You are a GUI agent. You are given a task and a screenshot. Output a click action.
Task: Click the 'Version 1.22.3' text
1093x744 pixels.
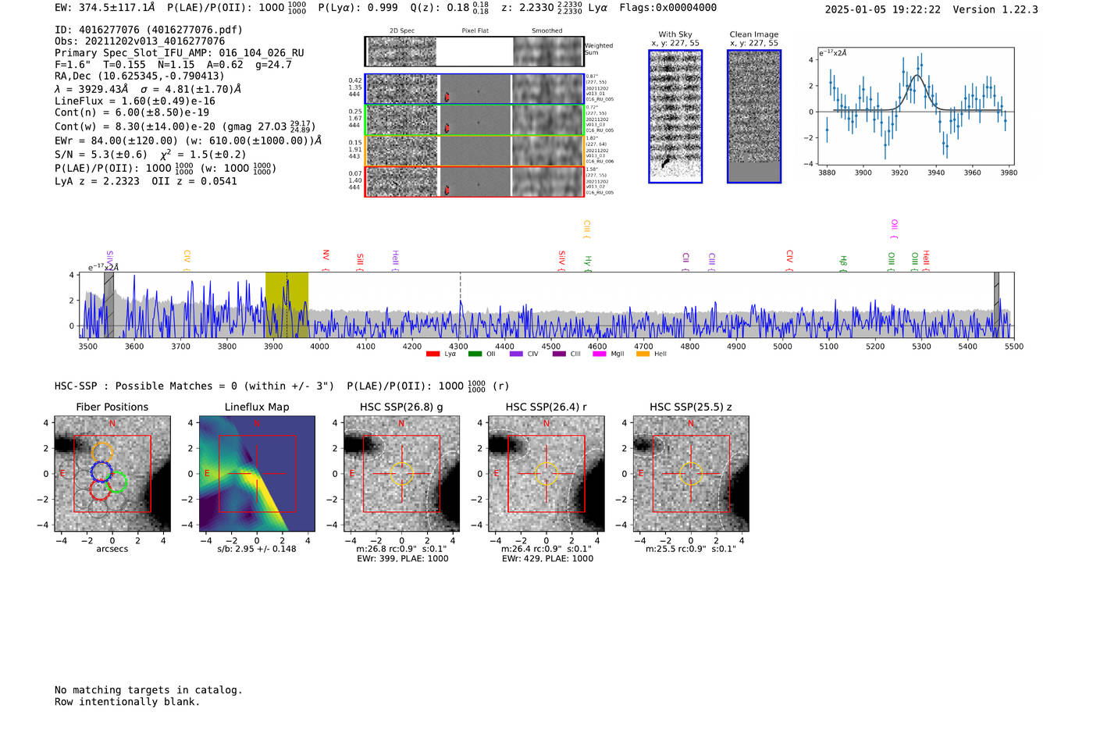[995, 9]
